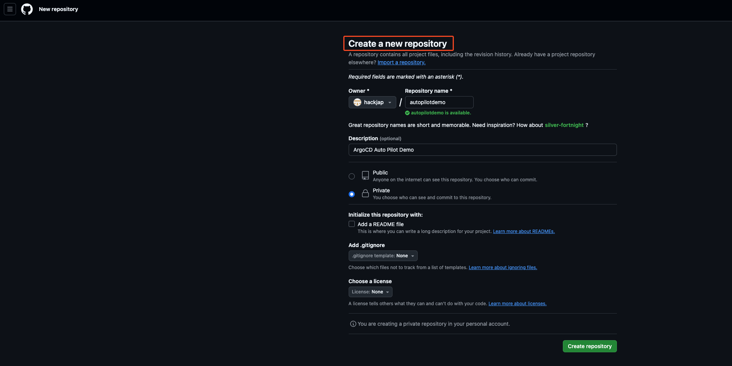Click the info icon beside private repository notice
This screenshot has height=366, width=732.
click(353, 324)
